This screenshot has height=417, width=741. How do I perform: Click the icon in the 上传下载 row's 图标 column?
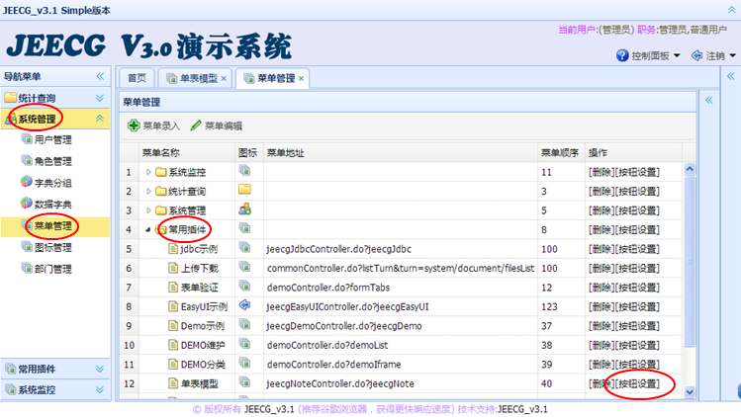[x=244, y=267]
